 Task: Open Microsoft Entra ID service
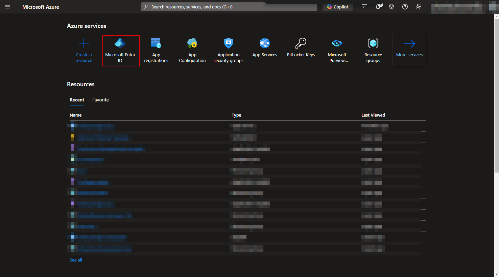coord(120,51)
